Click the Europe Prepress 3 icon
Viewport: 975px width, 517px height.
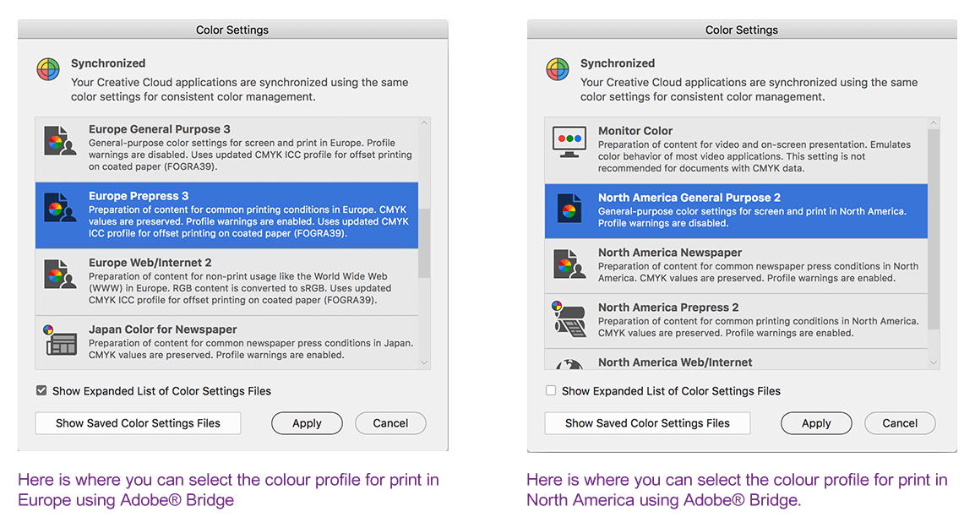(61, 209)
